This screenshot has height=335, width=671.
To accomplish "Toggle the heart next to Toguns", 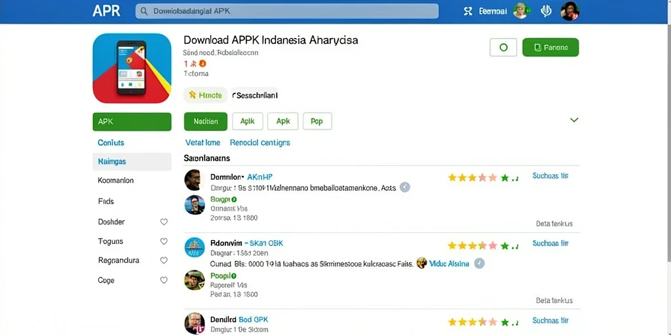I will [x=163, y=241].
